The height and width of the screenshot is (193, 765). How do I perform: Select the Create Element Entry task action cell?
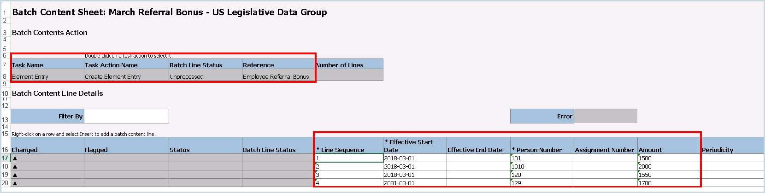click(x=126, y=76)
